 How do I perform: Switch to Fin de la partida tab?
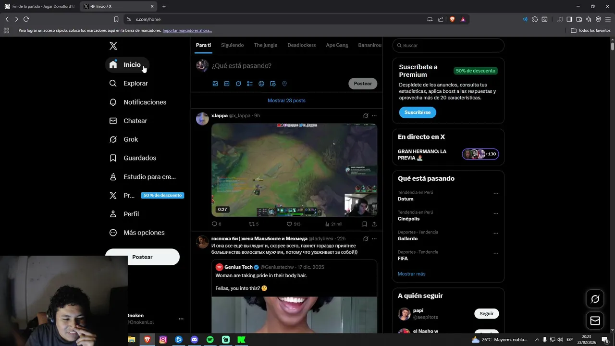(39, 6)
